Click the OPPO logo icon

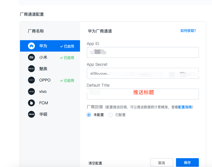[31, 80]
